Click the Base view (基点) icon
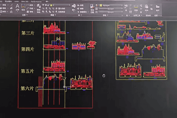 pos(158,8)
